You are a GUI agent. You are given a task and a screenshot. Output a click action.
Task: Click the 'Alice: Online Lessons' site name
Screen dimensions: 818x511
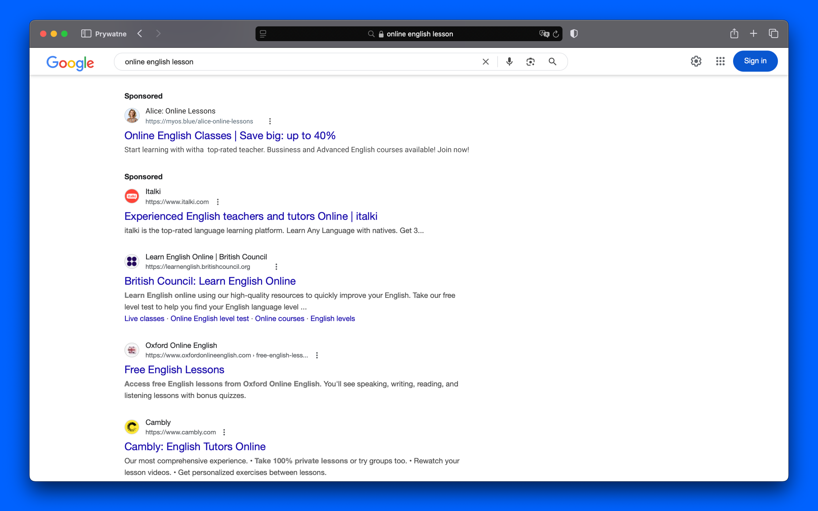coord(181,111)
